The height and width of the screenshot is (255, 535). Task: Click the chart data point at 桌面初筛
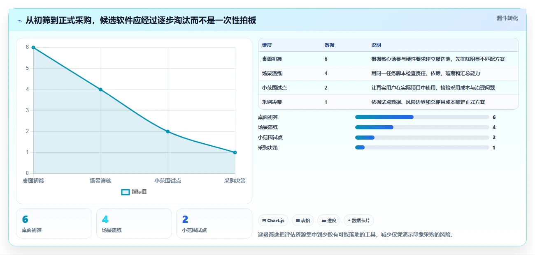[33, 48]
